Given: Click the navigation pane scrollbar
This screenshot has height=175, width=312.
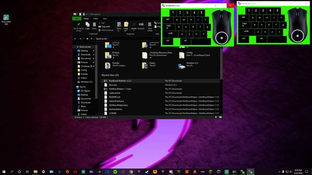Looking at the screenshot, I should [x=97, y=72].
